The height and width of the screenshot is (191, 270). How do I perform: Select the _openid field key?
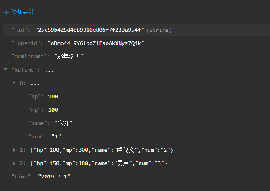(x=25, y=43)
